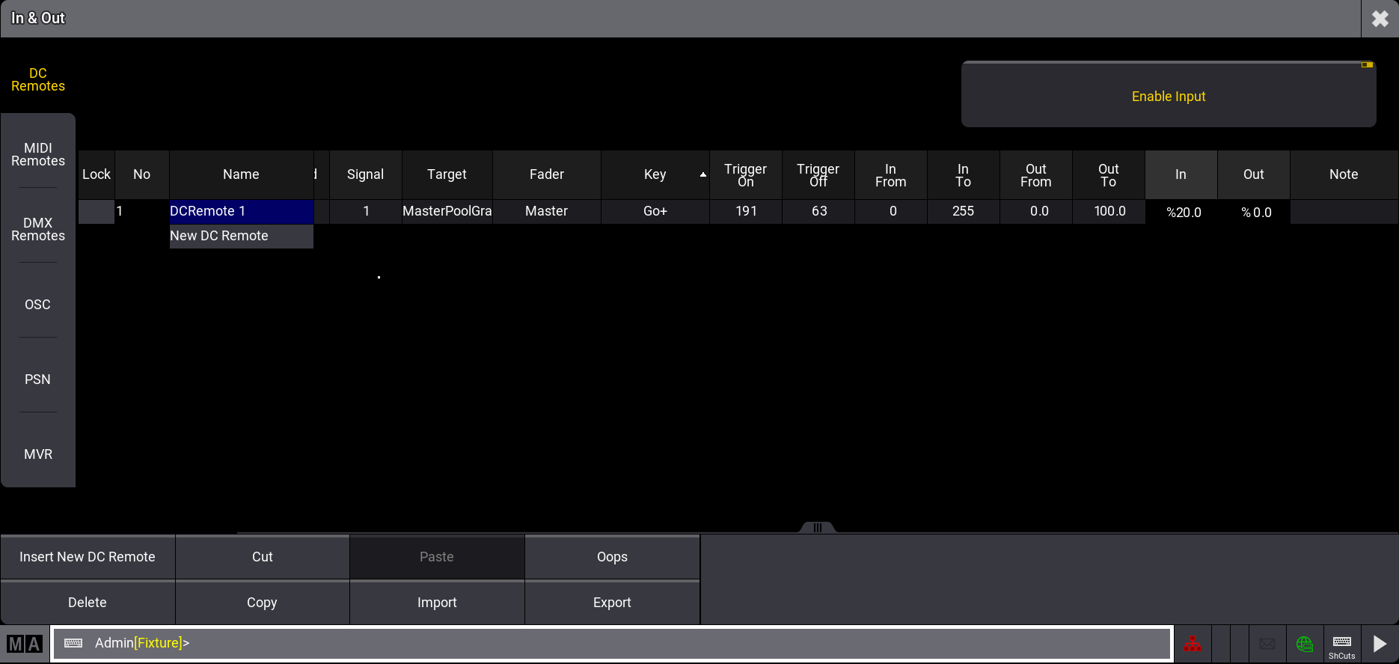Screen dimensions: 1399x664
Task: Click the Insert New DC Remote button
Action: pos(88,557)
